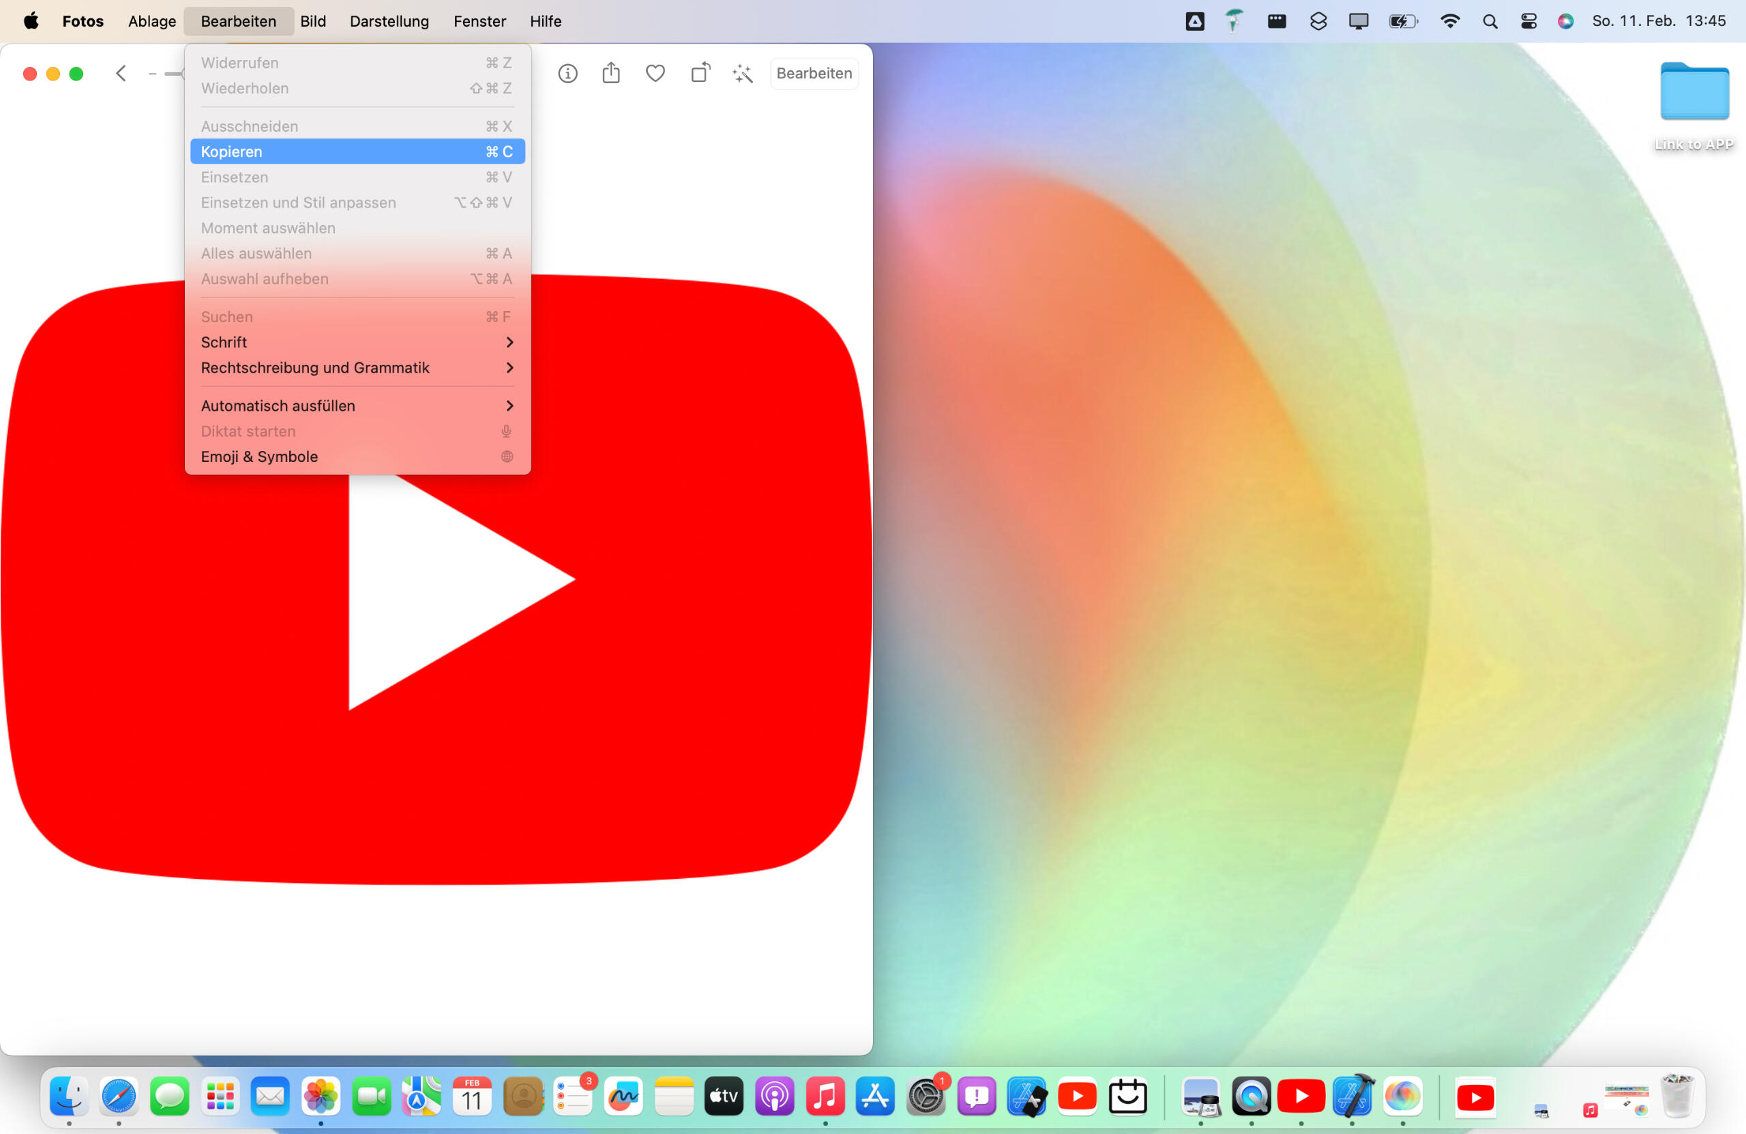1746x1134 pixels.
Task: Click the Rotate icon in toolbar
Action: [x=700, y=72]
